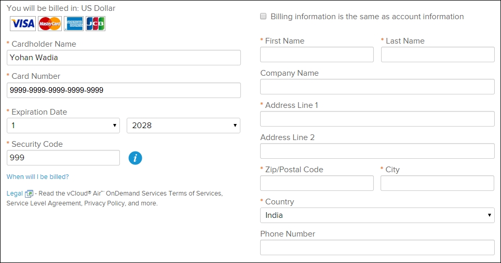This screenshot has height=263, width=501.
Task: Select the Last Name input box
Action: coord(437,54)
